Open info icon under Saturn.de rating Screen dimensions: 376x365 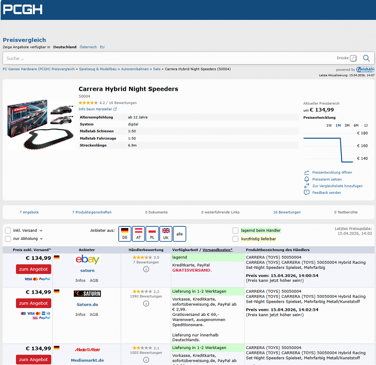click(146, 304)
